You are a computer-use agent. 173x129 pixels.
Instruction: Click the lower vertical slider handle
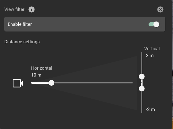pyautogui.click(x=142, y=89)
